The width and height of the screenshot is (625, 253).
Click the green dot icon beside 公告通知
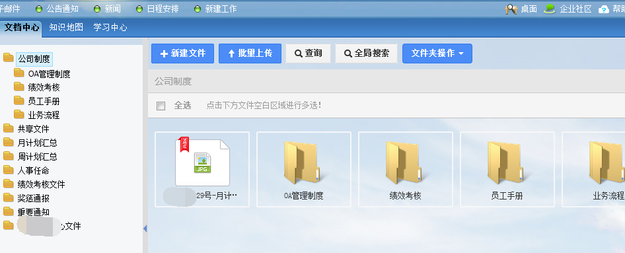[39, 9]
